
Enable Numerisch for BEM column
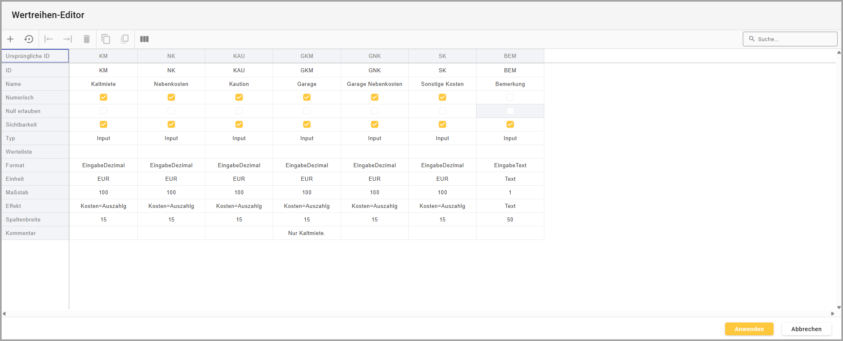tap(510, 97)
